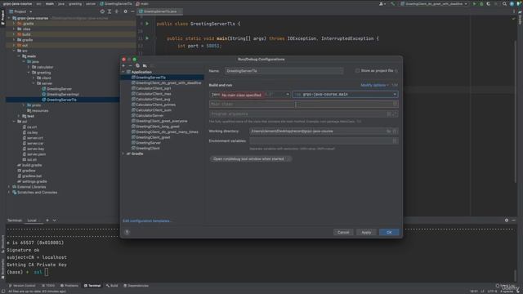The height and width of the screenshot is (294, 523).
Task: Open the user account icon in toolbar
Action: coord(382,4)
